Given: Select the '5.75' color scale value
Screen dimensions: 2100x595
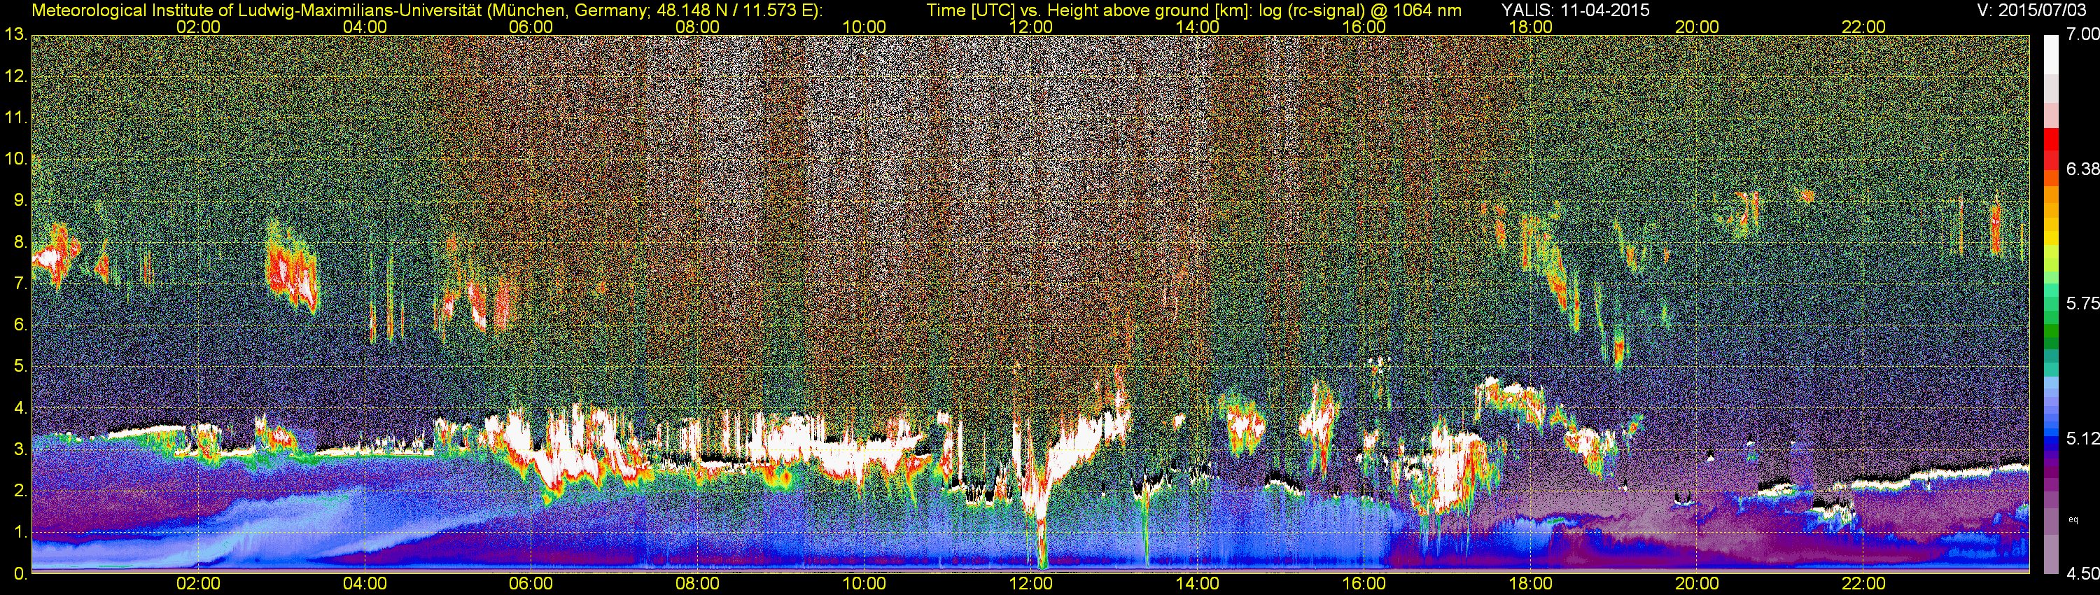Looking at the screenshot, I should pyautogui.click(x=2083, y=303).
